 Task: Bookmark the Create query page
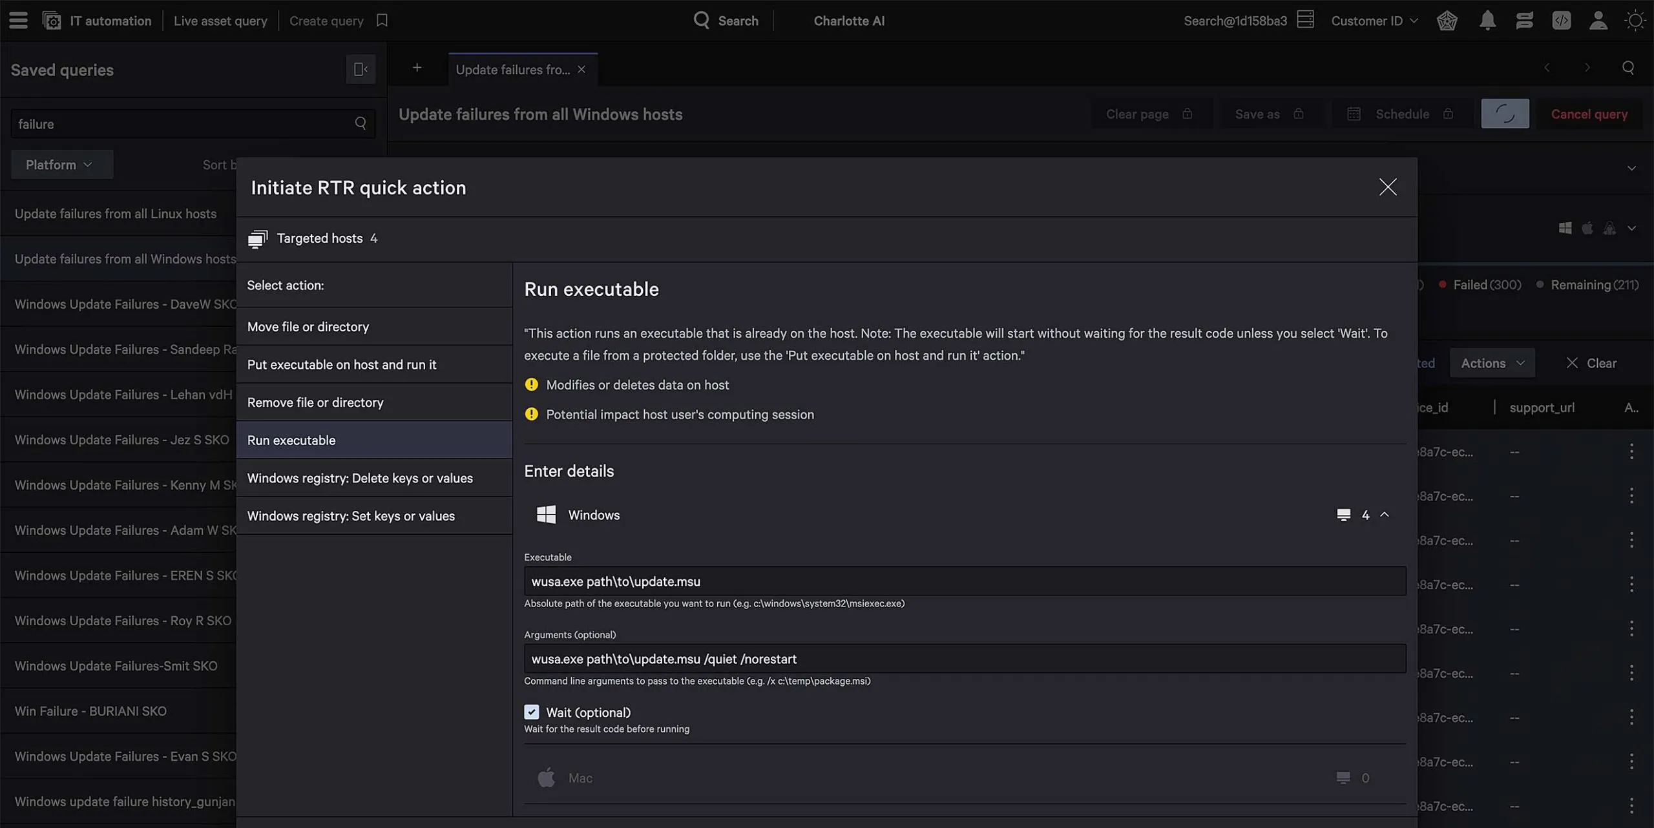[x=382, y=21]
